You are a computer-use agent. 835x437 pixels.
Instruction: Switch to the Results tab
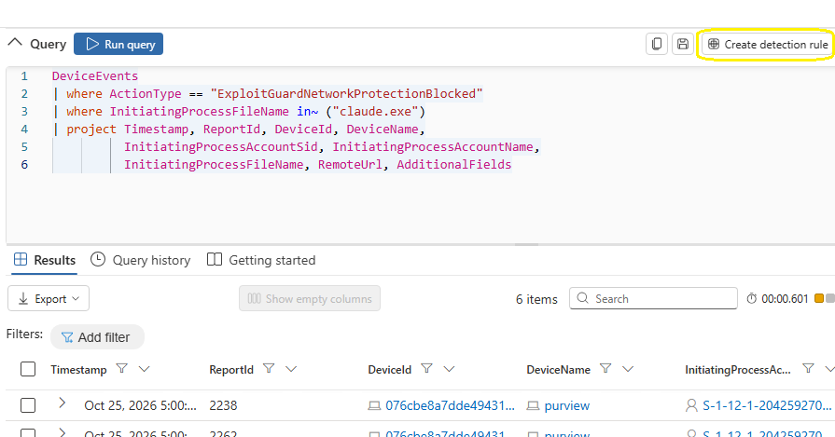click(x=44, y=260)
